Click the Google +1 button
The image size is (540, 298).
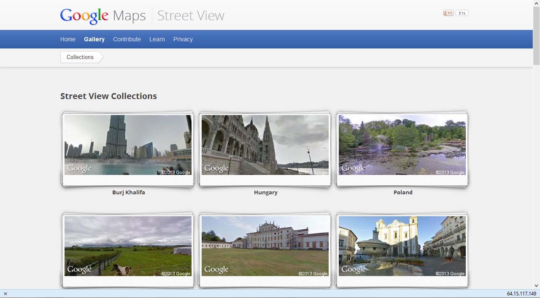pyautogui.click(x=448, y=13)
